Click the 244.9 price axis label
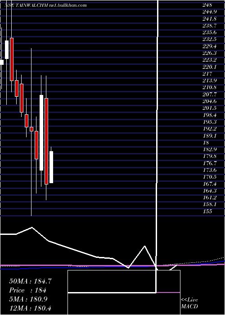Viewport: 225px width, 315px height. pos(209,12)
